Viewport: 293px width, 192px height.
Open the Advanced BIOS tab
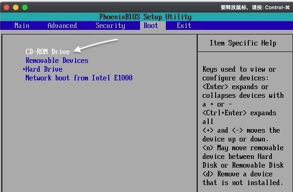tap(62, 26)
